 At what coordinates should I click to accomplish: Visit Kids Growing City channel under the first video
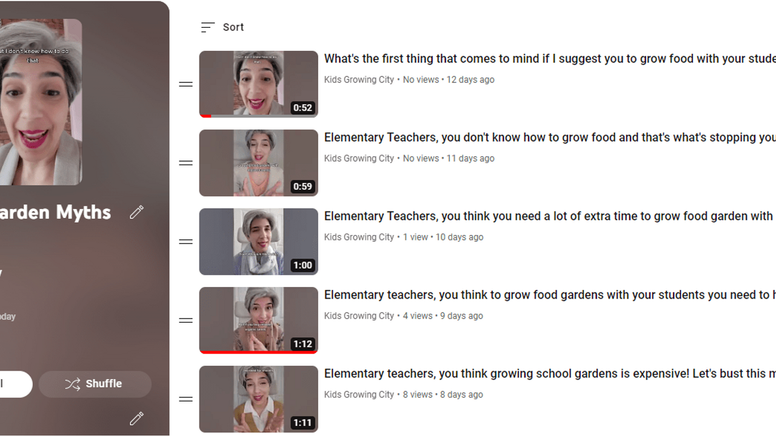point(359,79)
